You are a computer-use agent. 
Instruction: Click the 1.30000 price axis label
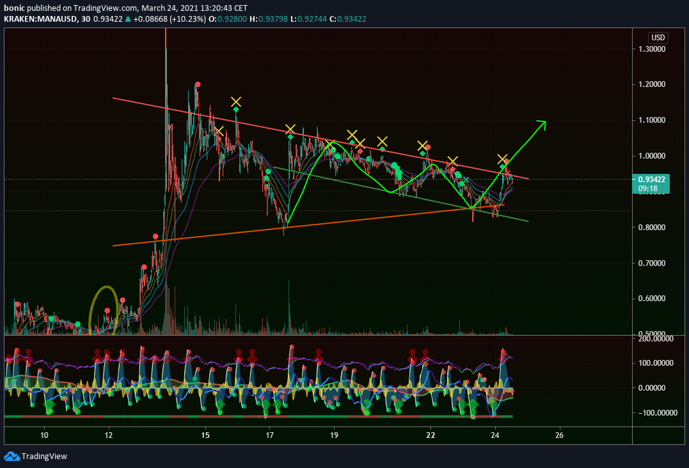[x=652, y=49]
